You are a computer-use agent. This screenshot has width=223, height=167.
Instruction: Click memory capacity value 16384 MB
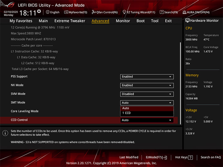point(191,98)
